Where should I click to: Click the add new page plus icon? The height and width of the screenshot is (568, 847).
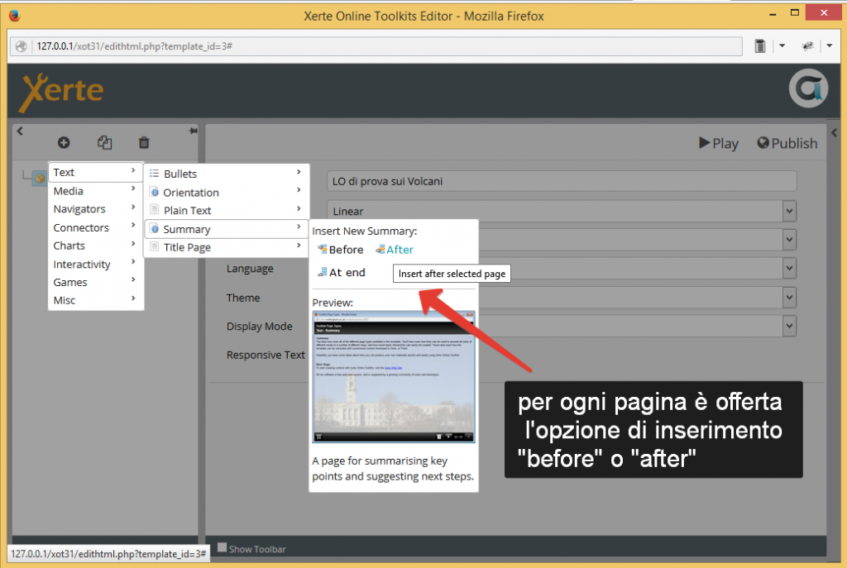(x=64, y=142)
